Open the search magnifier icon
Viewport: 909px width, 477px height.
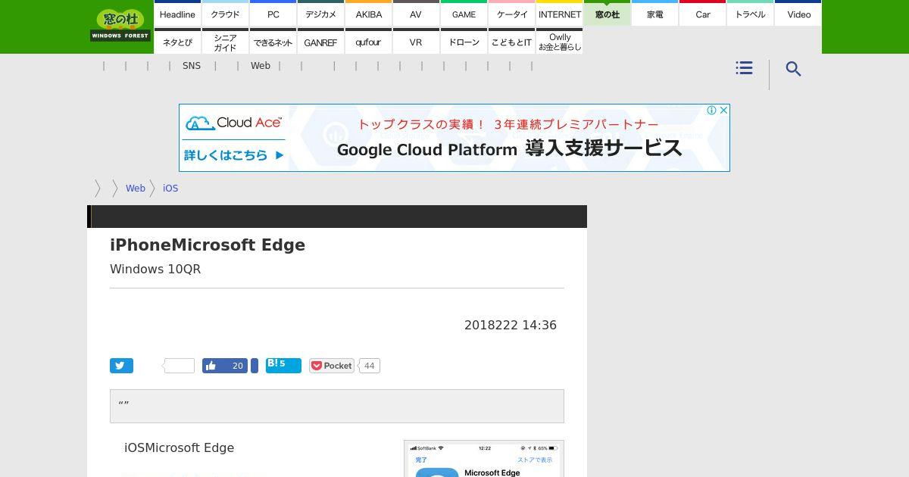(793, 69)
